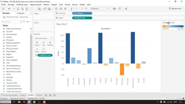Image resolution: width=185 pixels, height=104 pixels.
Task: Click the pin axis icon
Action: [86, 9]
